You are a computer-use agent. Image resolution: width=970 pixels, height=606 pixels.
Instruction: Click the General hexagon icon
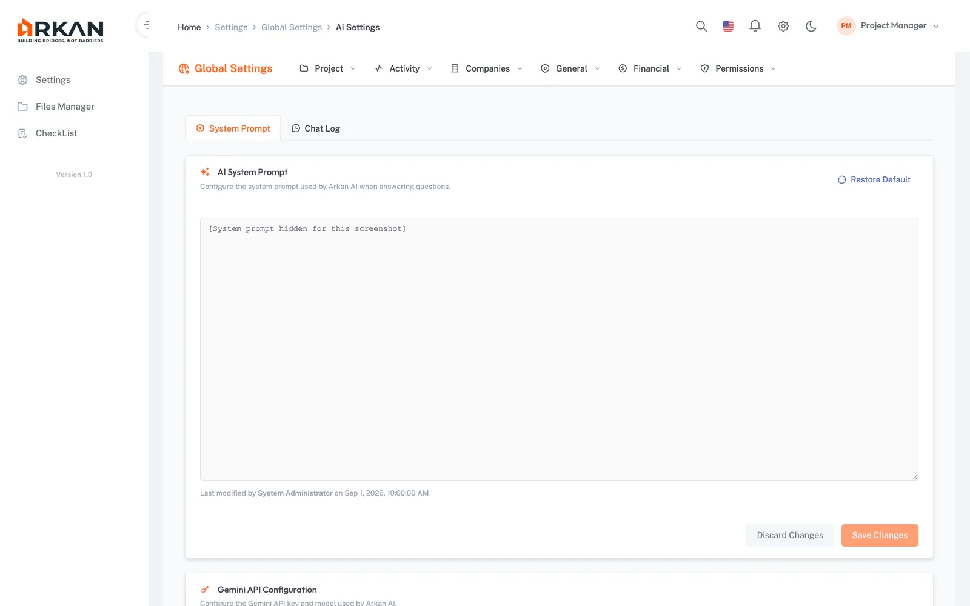545,68
